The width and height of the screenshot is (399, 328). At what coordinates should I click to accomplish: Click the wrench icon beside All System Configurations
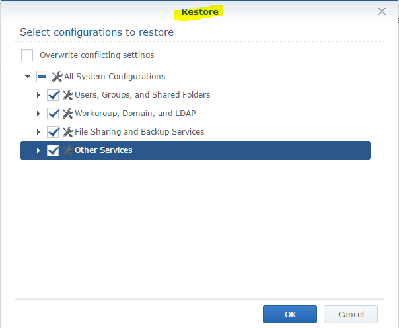point(57,77)
